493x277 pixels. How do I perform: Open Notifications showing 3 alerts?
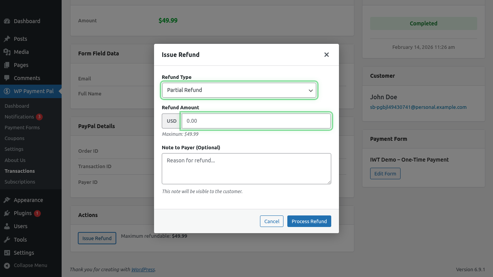19,117
